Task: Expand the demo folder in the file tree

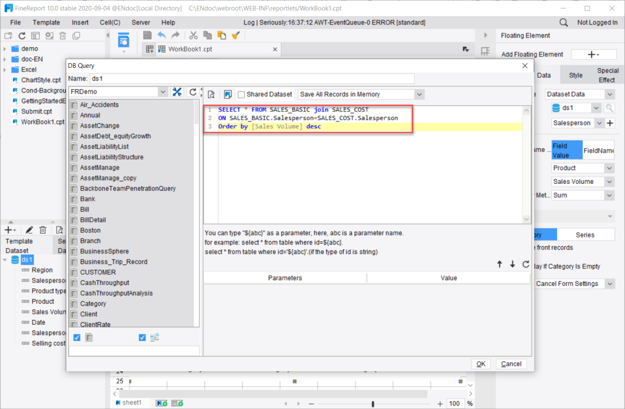Action: pyautogui.click(x=5, y=49)
